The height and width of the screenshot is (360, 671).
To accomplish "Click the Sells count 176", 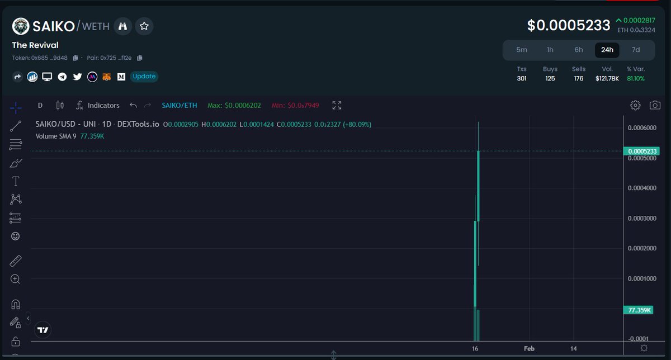I will [579, 79].
